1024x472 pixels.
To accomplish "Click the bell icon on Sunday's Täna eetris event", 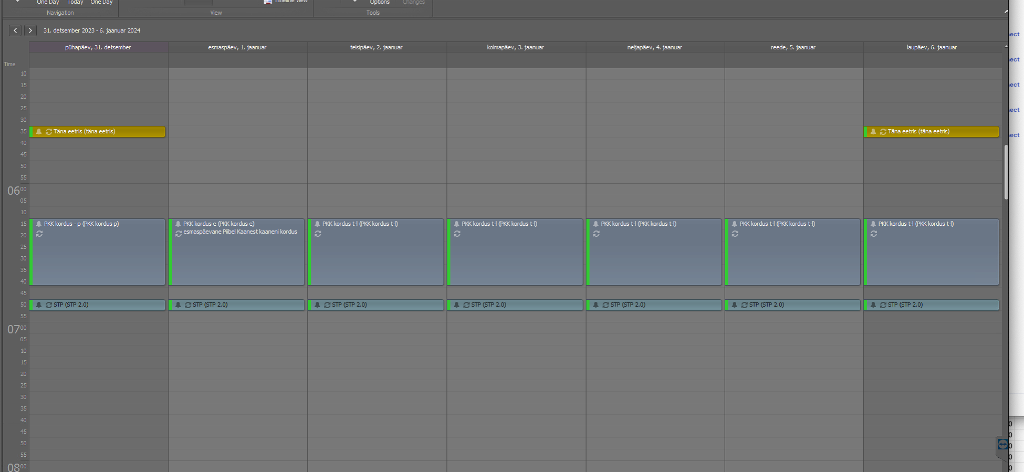I will pyautogui.click(x=39, y=132).
